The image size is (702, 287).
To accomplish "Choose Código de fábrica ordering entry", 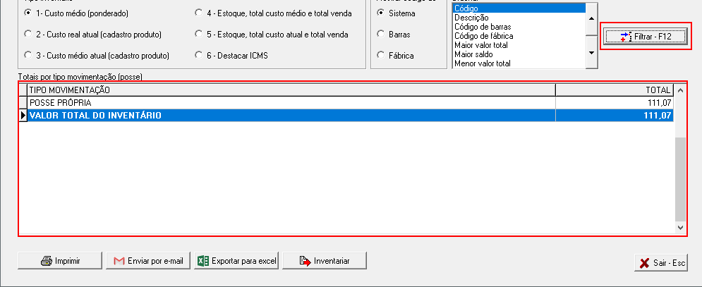I will click(519, 36).
